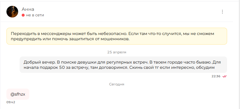This screenshot has height=109, width=240.
Task: Click the "Сегодня" date separator
Action: (x=117, y=84)
